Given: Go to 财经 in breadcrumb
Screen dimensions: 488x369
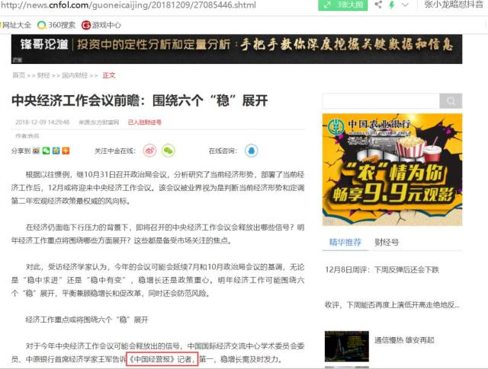Looking at the screenshot, I should 43,75.
